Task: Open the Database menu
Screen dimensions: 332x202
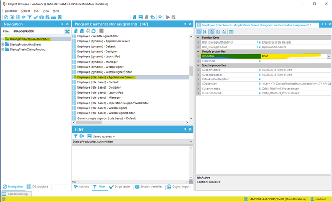Action: click(11, 11)
